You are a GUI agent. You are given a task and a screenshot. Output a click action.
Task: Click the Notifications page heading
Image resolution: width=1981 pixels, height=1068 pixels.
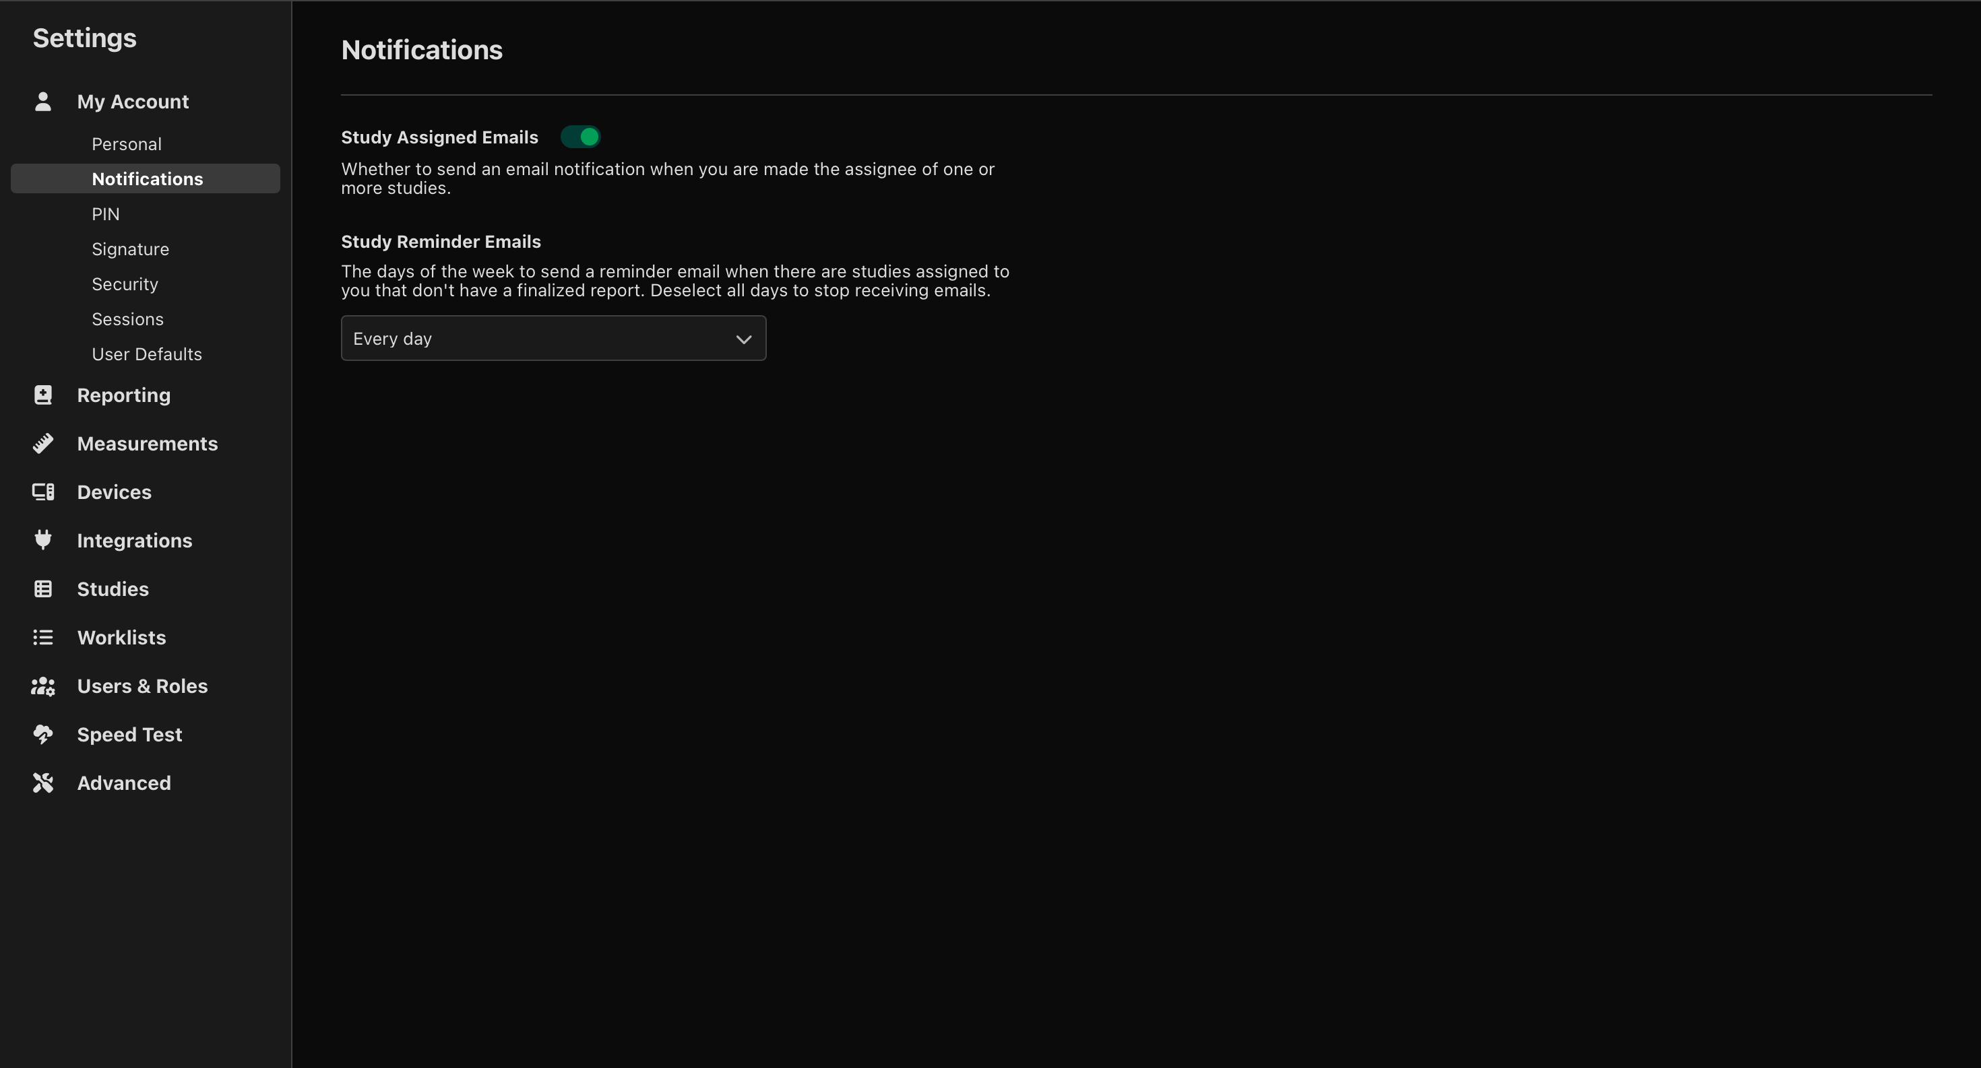pyautogui.click(x=422, y=50)
